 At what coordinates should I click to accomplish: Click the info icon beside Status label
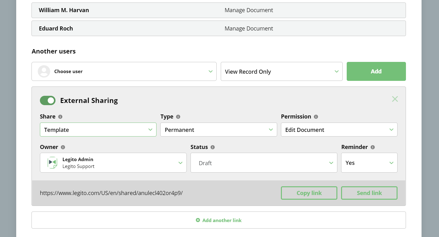(x=213, y=147)
